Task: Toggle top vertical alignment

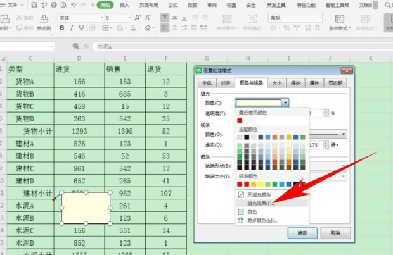Action: (x=165, y=18)
